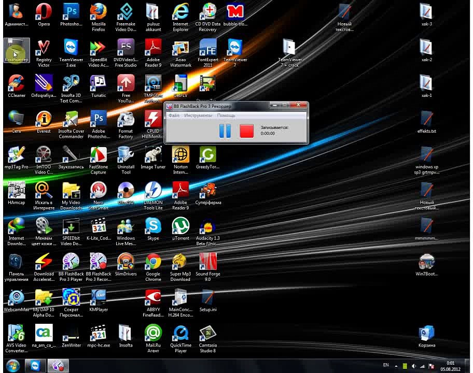Select the Format Factory icon
473x373 pixels.
[126, 124]
